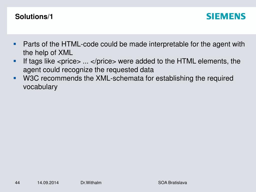This screenshot has height=192, width=256.
Task: Click the 'XML-schemata' term
Action: point(119,78)
